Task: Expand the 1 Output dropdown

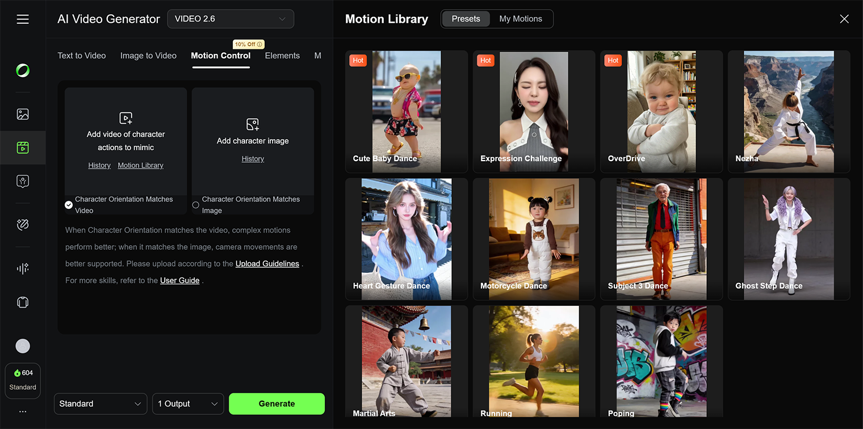Action: 188,403
